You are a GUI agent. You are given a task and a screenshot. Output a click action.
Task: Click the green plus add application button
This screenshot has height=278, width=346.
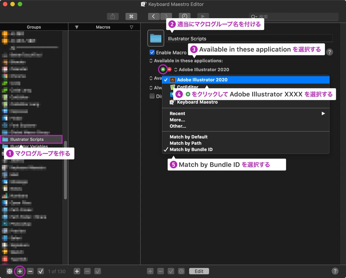pos(163,69)
